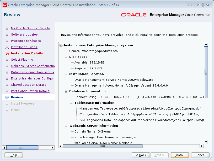Open Help

click(13, 155)
